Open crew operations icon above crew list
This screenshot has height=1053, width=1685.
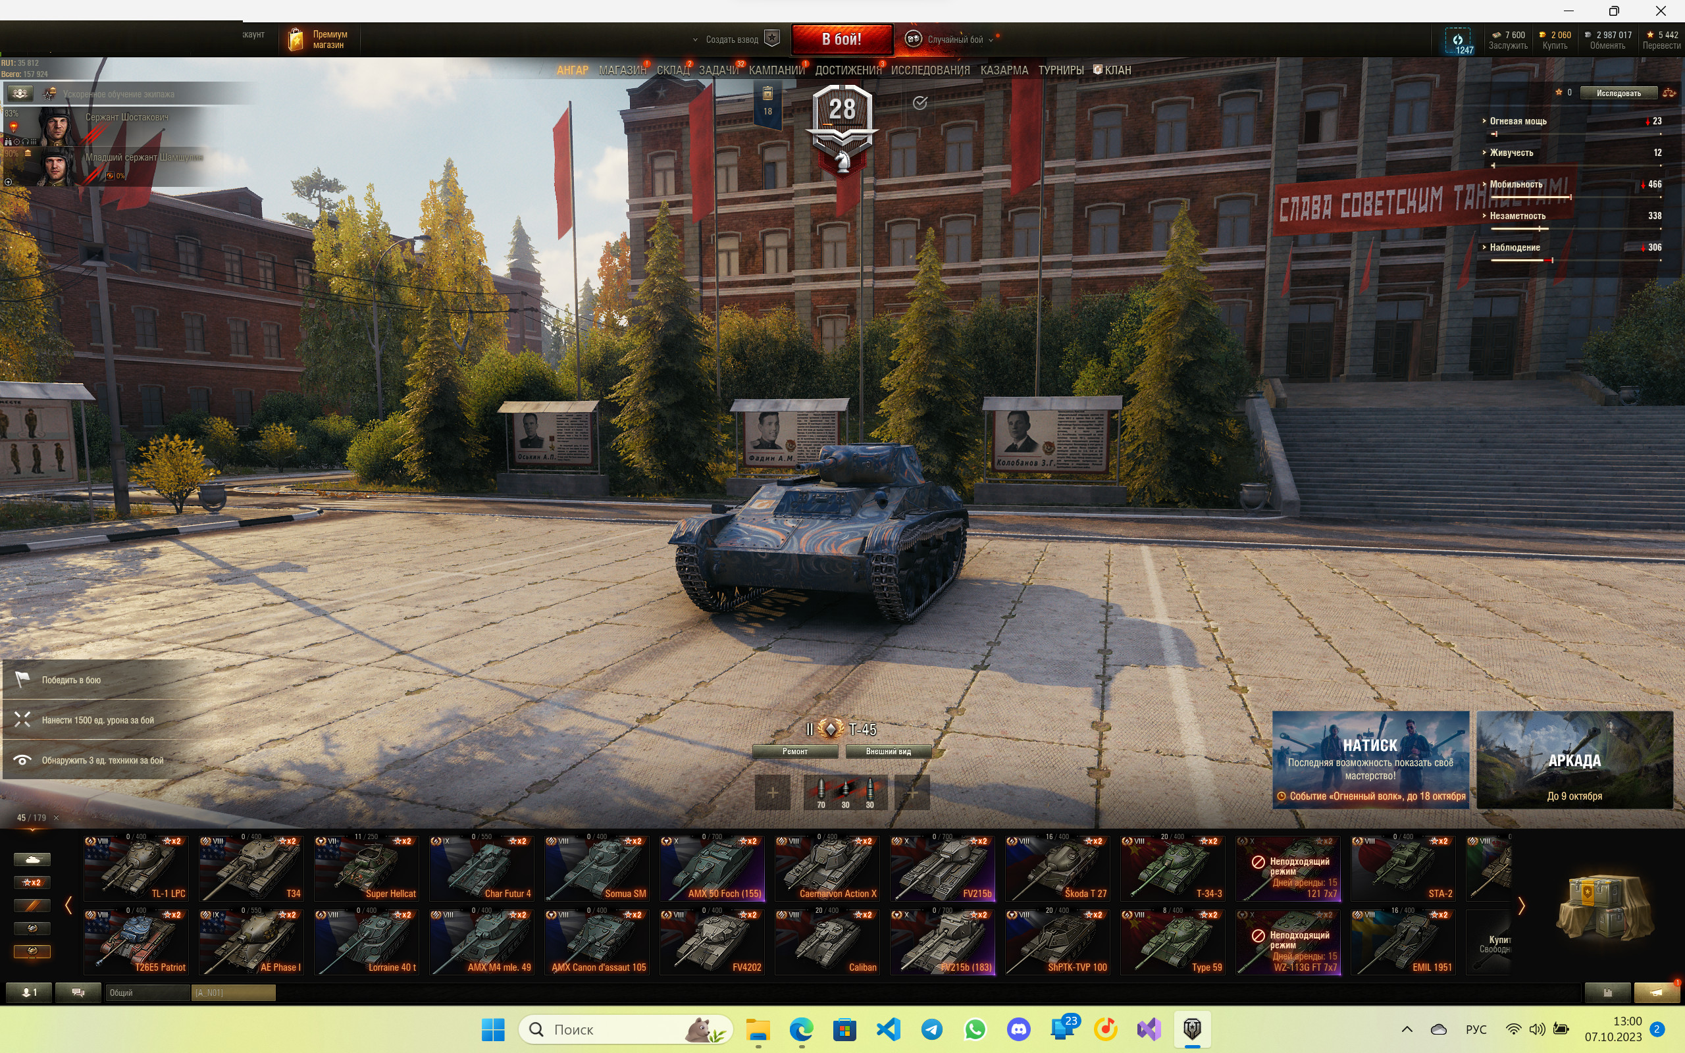click(20, 93)
